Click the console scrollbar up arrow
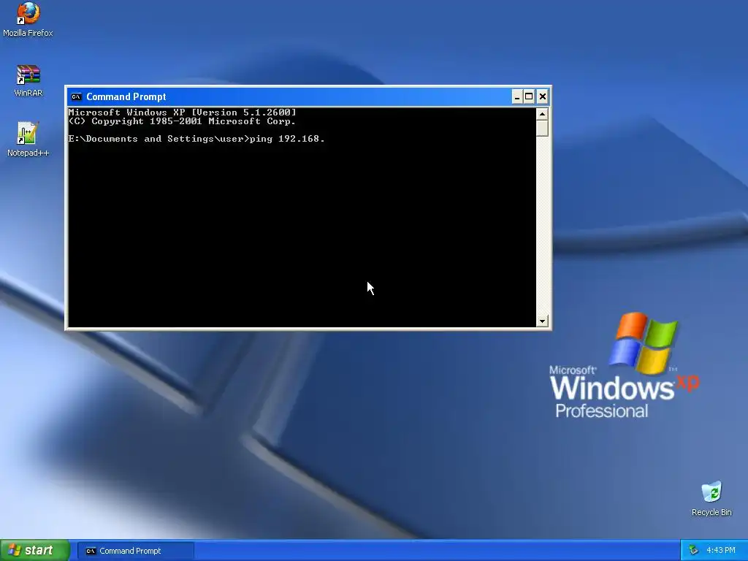The height and width of the screenshot is (561, 748). point(542,114)
